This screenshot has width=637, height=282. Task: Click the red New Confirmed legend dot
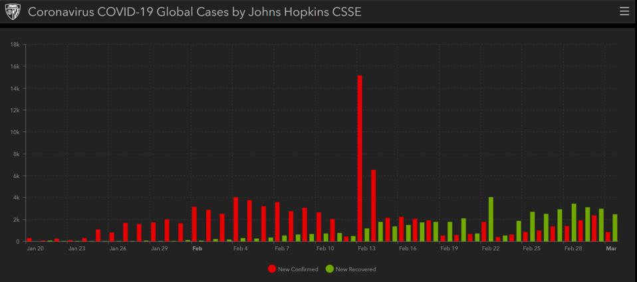(272, 269)
